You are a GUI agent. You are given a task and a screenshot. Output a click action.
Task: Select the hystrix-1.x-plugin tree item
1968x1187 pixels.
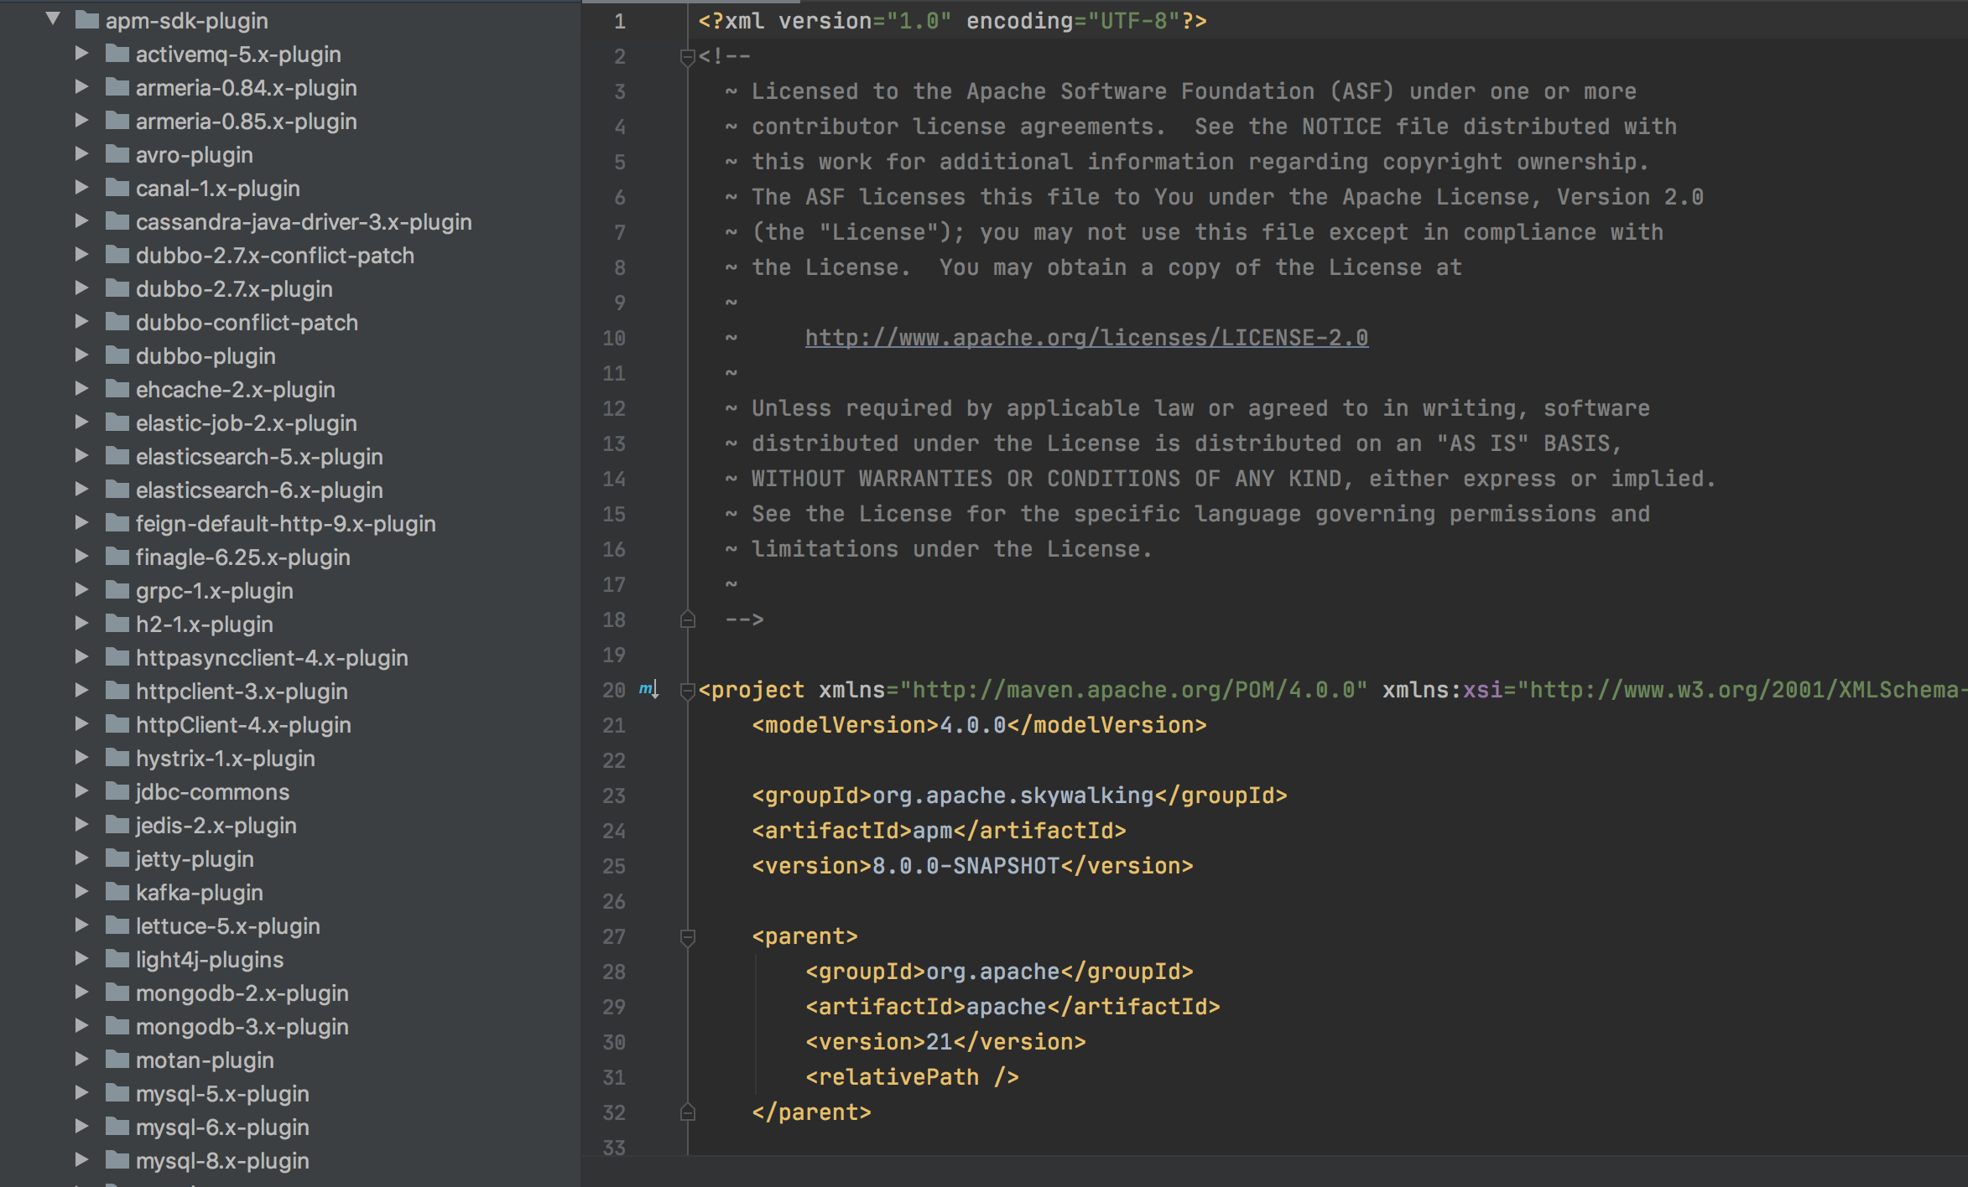pos(225,759)
